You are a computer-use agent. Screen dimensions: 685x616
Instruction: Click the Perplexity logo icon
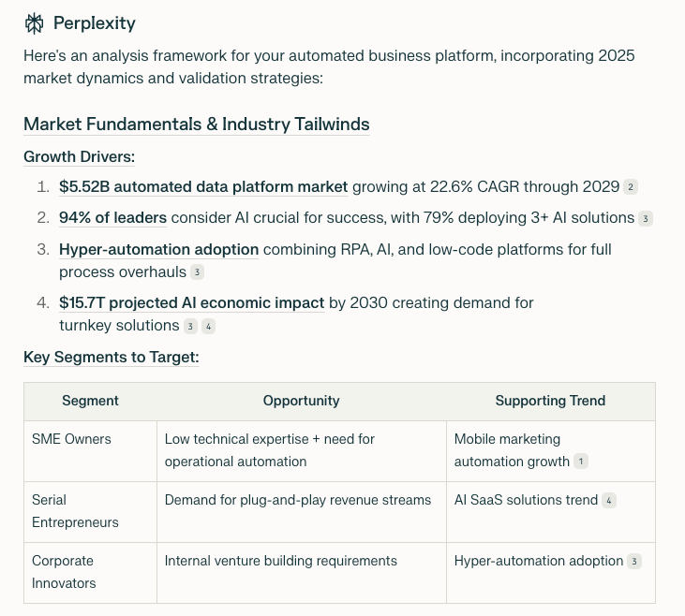click(35, 22)
